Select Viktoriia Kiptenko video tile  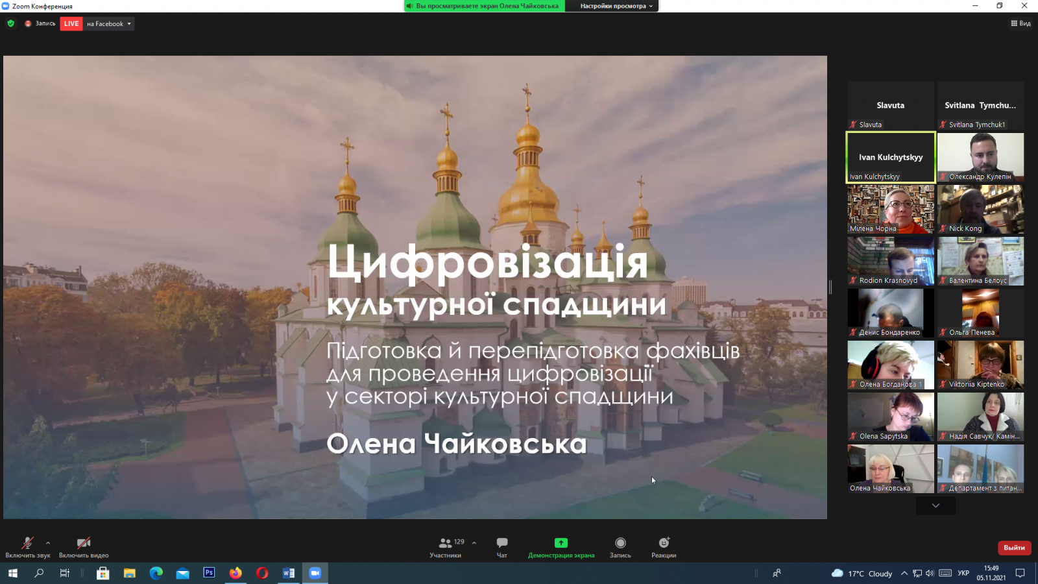pos(980,365)
